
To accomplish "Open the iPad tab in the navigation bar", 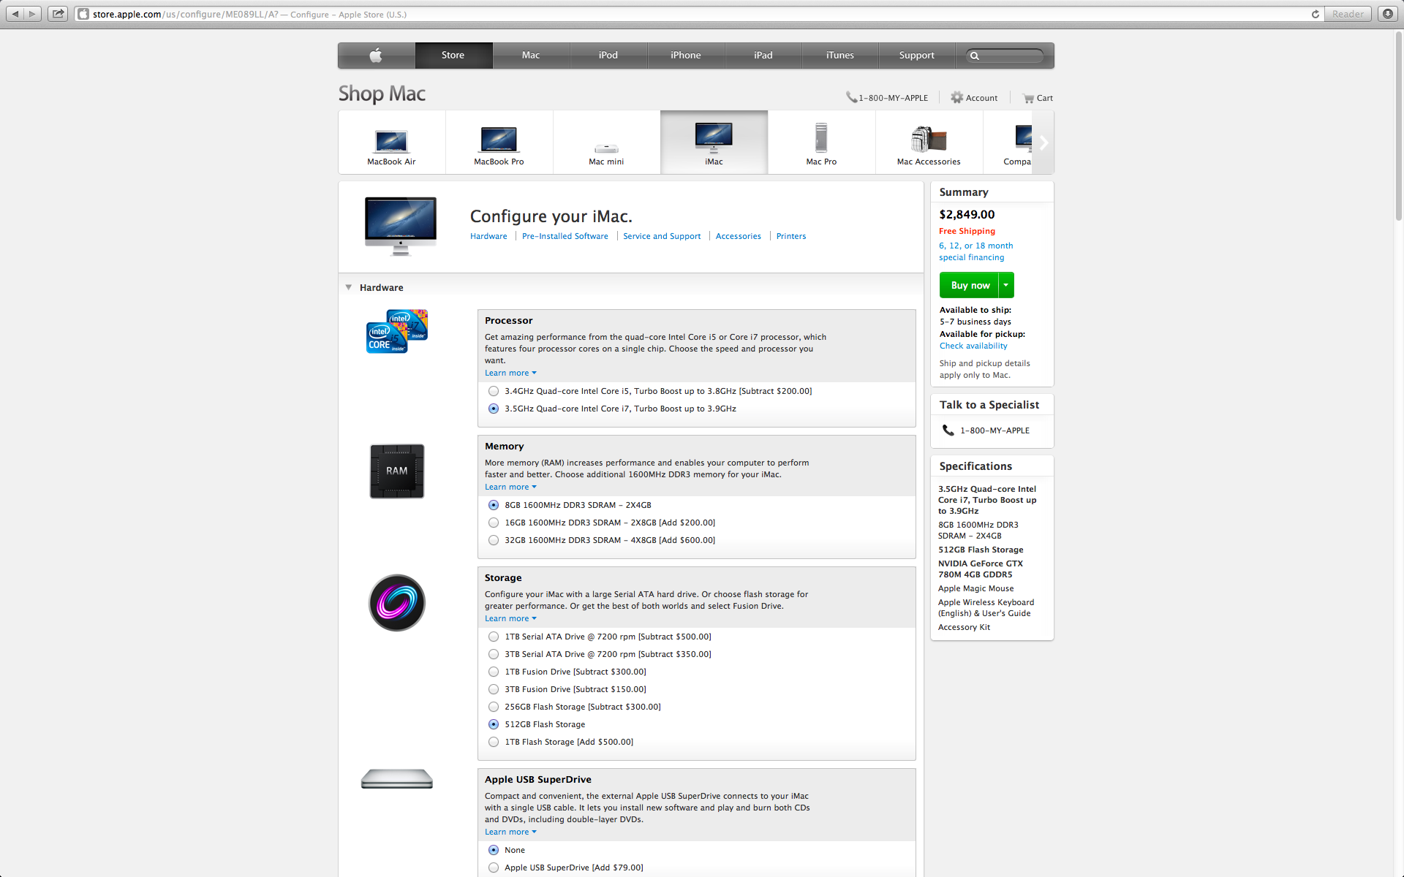I will tap(763, 56).
